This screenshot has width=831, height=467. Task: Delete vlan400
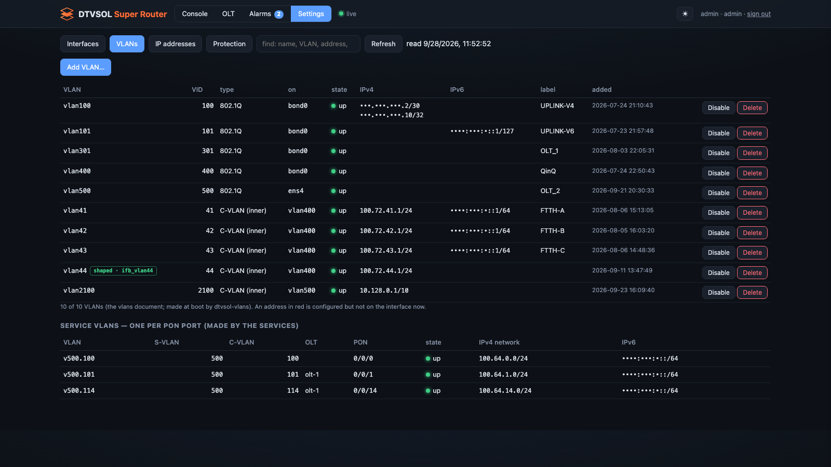click(752, 173)
